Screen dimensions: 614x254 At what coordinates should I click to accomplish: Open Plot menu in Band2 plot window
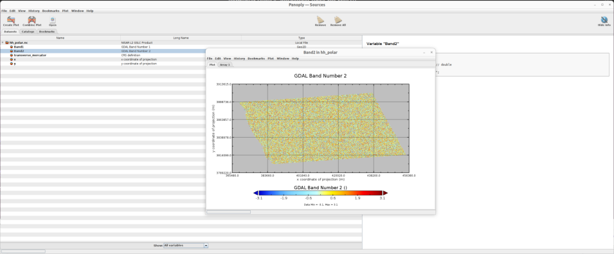(x=271, y=59)
